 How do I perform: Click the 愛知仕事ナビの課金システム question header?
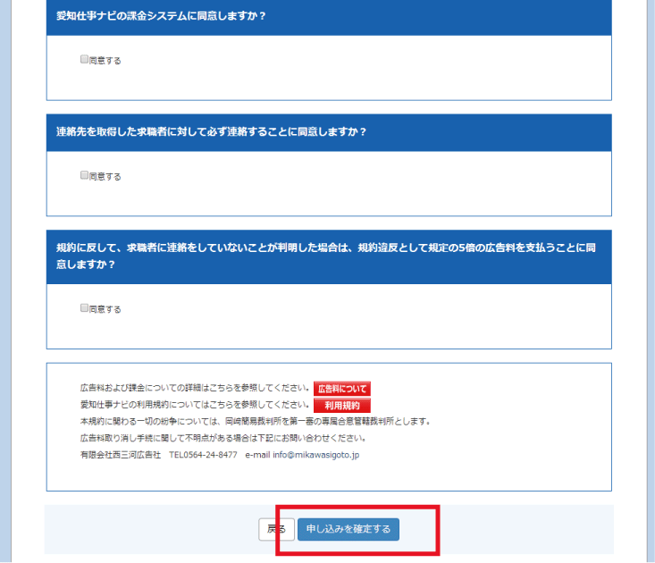pos(162,16)
